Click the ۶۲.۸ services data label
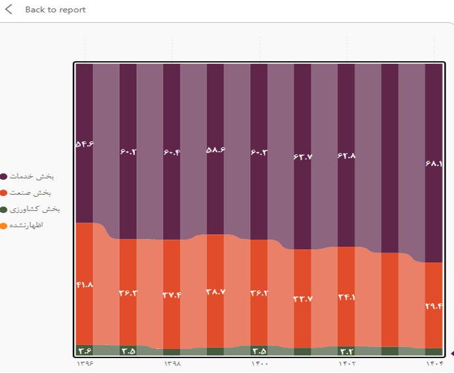This screenshot has height=373, width=454. point(347,156)
